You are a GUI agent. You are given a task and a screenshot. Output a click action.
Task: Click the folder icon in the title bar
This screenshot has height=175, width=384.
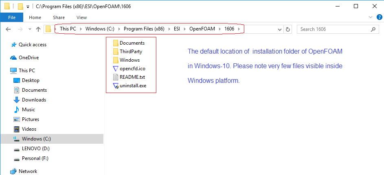pyautogui.click(x=7, y=6)
